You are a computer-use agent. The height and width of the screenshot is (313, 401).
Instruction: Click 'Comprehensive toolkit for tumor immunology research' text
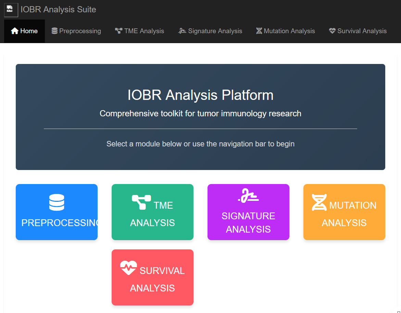click(x=201, y=114)
